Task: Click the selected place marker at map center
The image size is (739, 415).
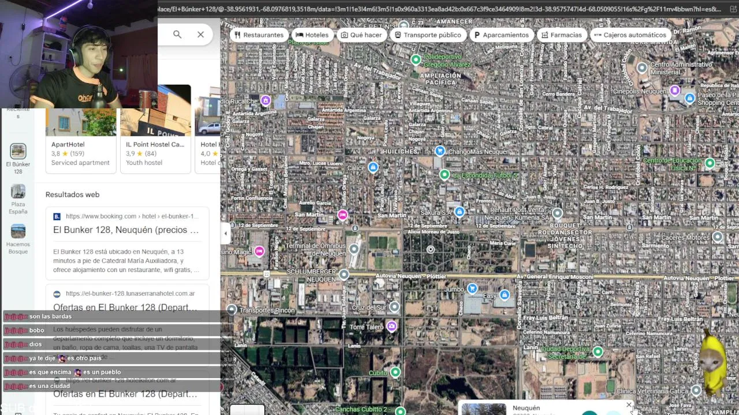Action: (430, 250)
